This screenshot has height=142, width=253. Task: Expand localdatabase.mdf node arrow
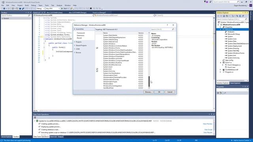(221, 70)
